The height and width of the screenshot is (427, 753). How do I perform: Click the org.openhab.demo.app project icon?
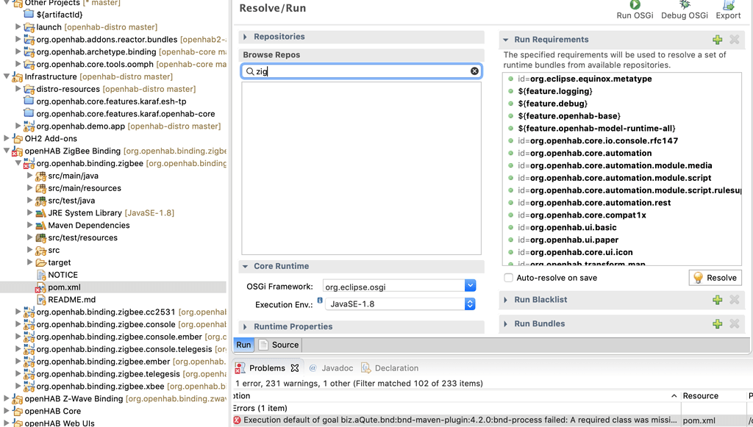[x=29, y=126]
